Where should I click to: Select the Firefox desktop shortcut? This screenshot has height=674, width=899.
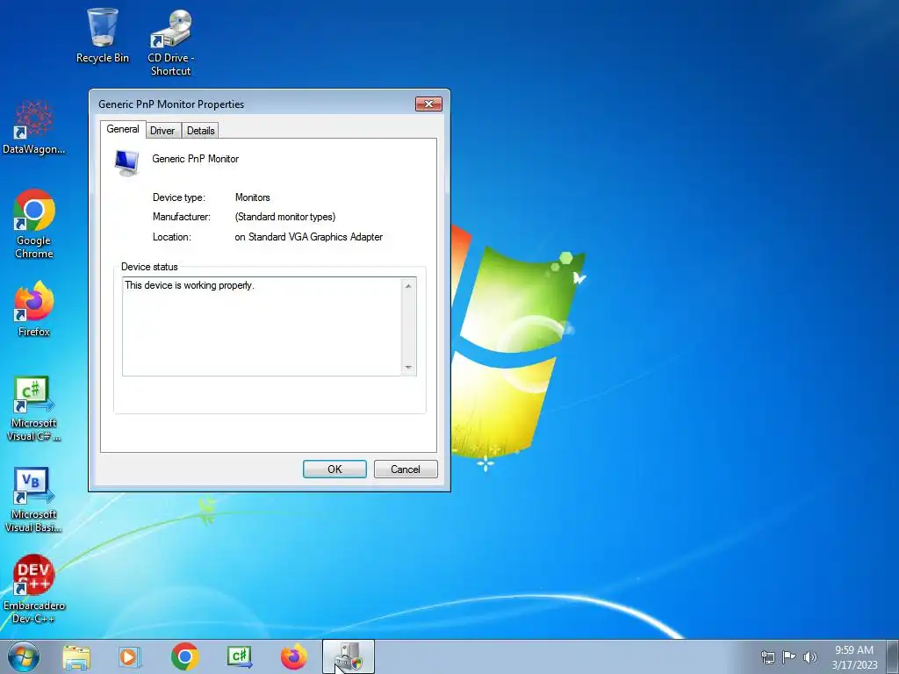coord(34,308)
